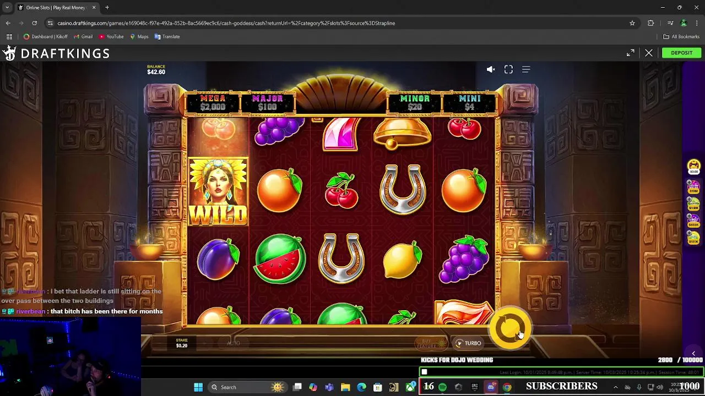This screenshot has width=705, height=396.
Task: Open Microsoft Store from the taskbar
Action: point(377,387)
